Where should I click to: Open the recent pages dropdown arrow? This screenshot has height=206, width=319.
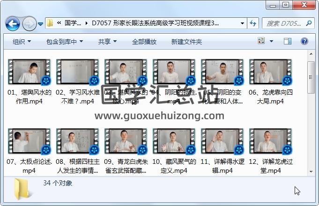tap(41, 23)
